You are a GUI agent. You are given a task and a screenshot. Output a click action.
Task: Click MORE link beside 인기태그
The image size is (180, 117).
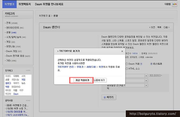(28, 70)
